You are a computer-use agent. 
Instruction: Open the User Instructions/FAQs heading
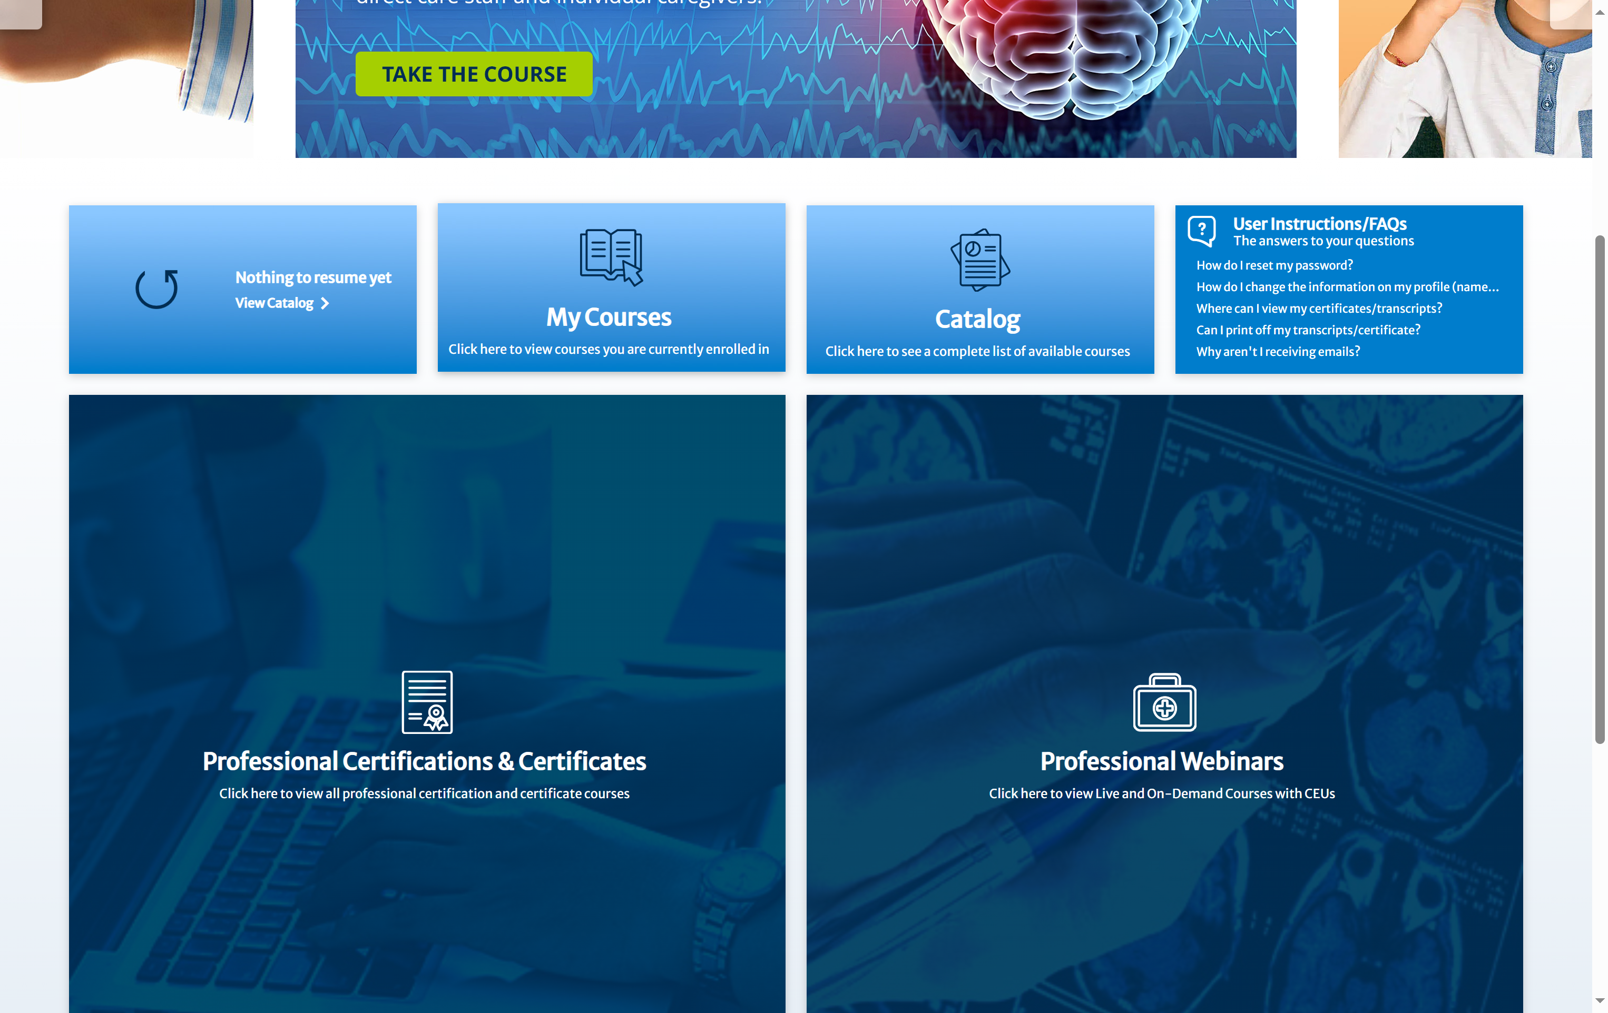pos(1319,224)
